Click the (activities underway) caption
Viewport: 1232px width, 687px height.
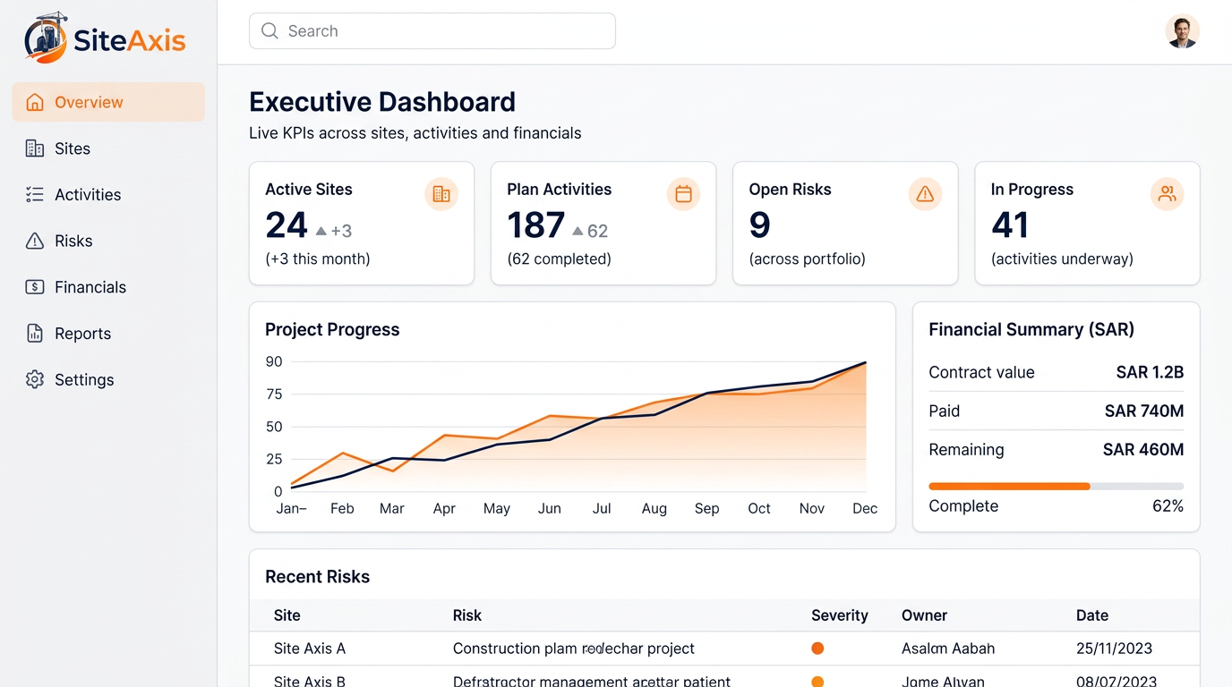coord(1062,259)
